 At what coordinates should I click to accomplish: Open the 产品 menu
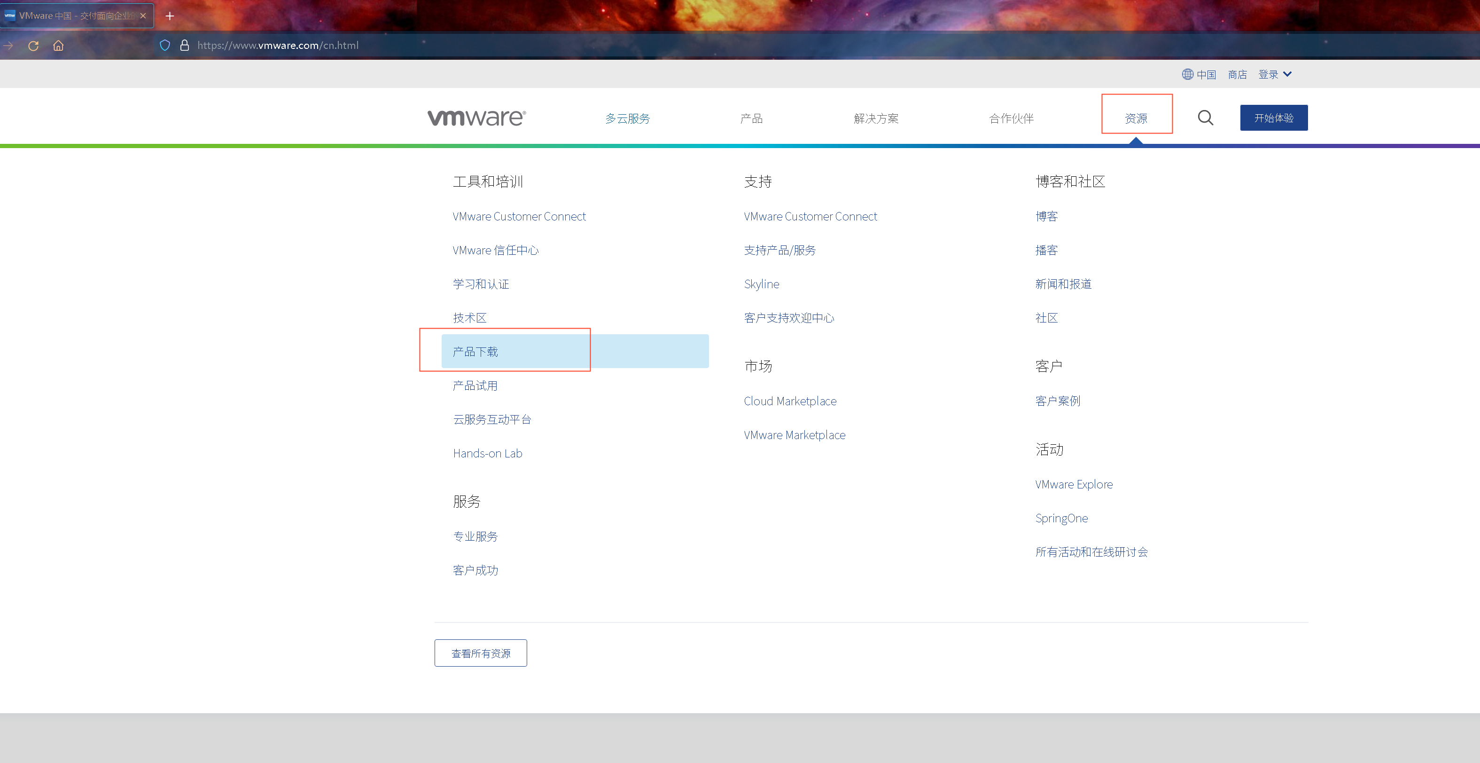pyautogui.click(x=751, y=118)
